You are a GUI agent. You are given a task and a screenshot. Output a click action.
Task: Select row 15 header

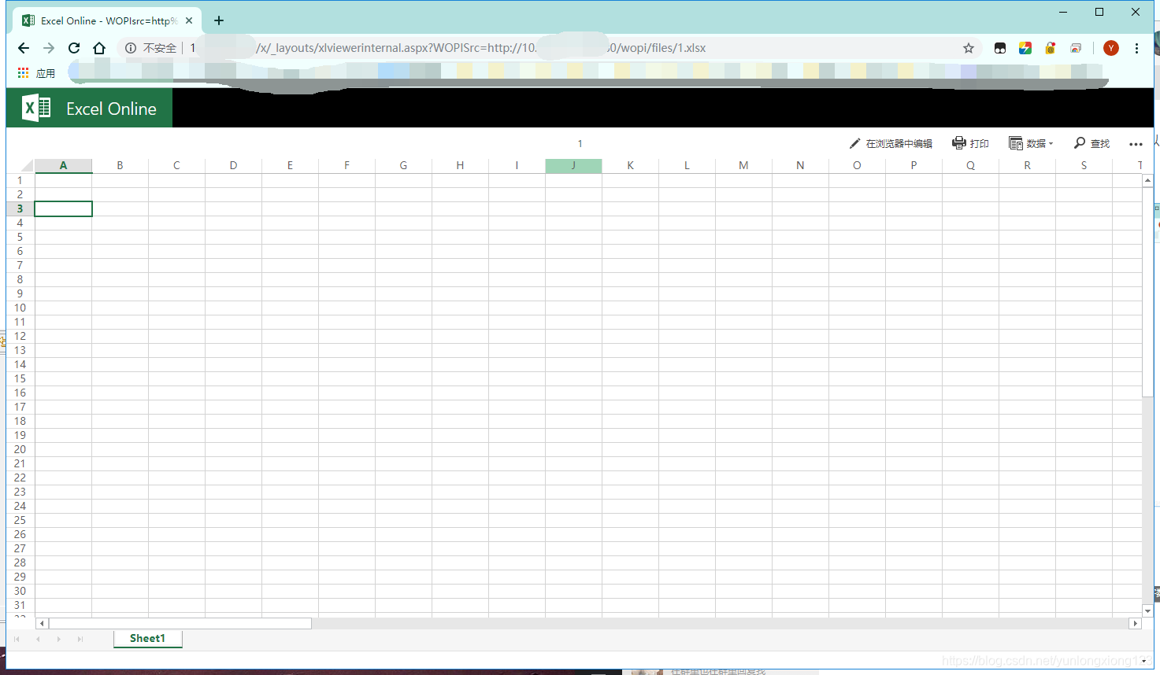click(20, 378)
